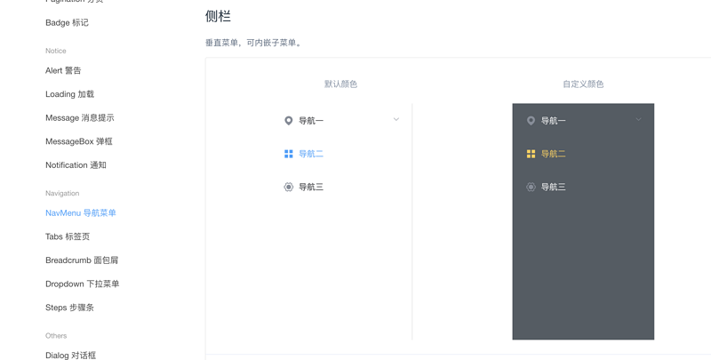Expand 导航一 chevron in dark menu
The width and height of the screenshot is (711, 360).
(638, 120)
